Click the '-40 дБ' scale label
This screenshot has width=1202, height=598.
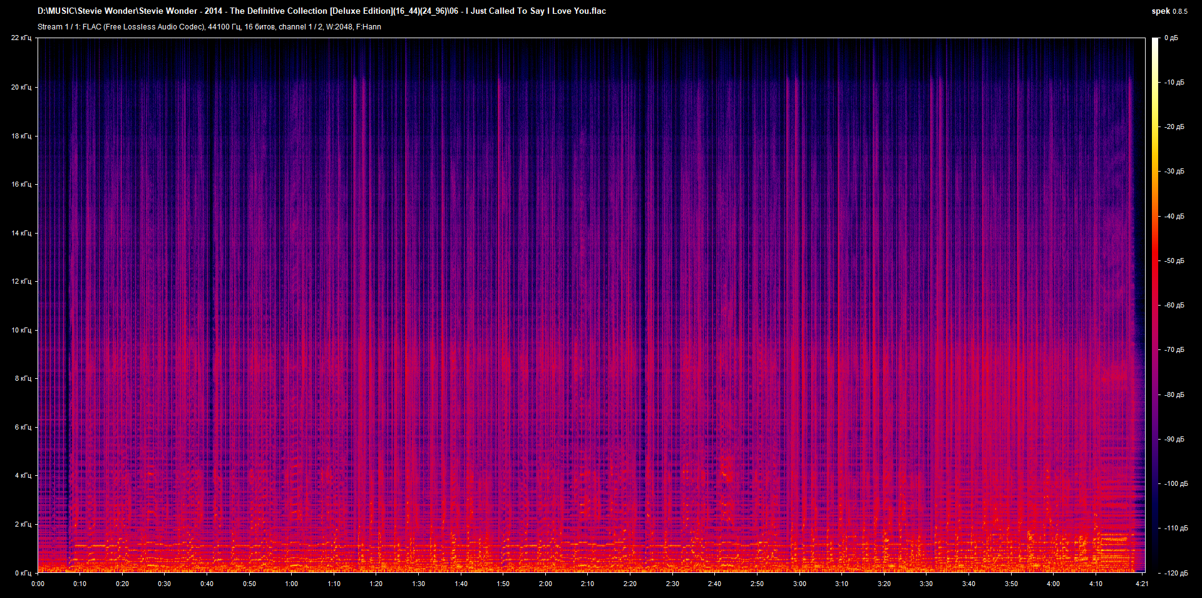point(1174,217)
